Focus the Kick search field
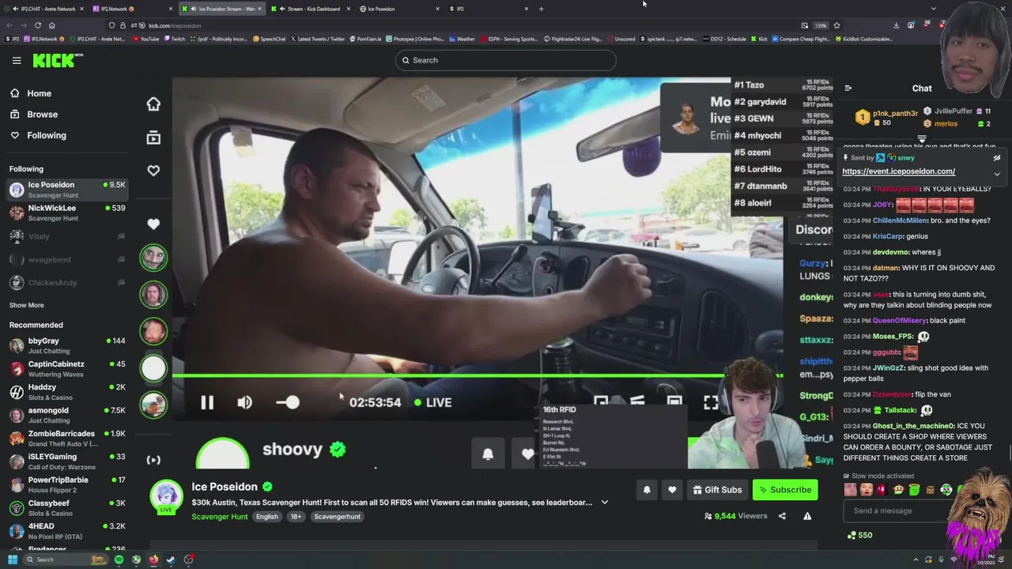Image resolution: width=1012 pixels, height=569 pixels. point(506,60)
